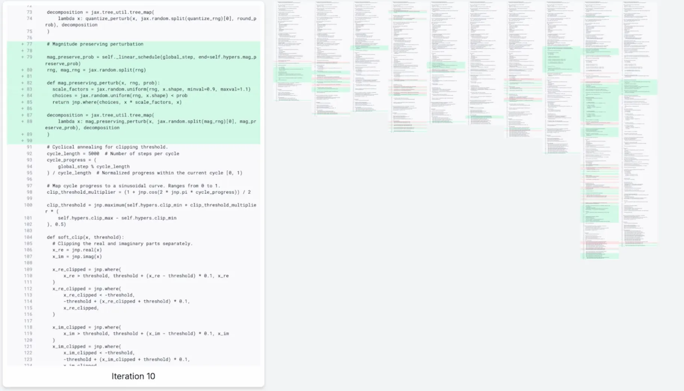Viewport: 684px width, 391px height.
Task: Open the tallest diff thumbnail, second from right
Action: pos(601,130)
